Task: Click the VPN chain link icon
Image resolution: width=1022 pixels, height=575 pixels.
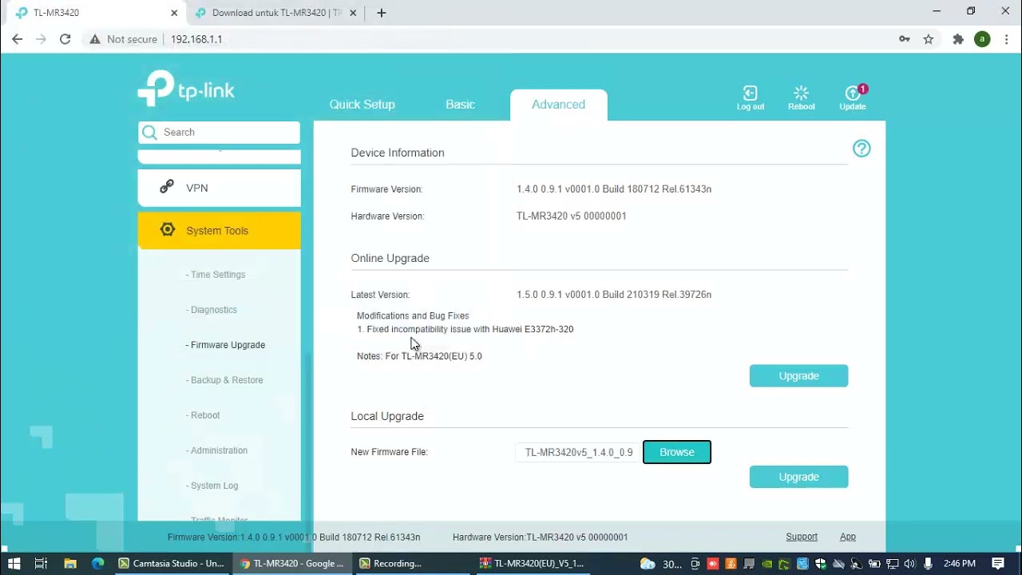Action: click(x=167, y=187)
